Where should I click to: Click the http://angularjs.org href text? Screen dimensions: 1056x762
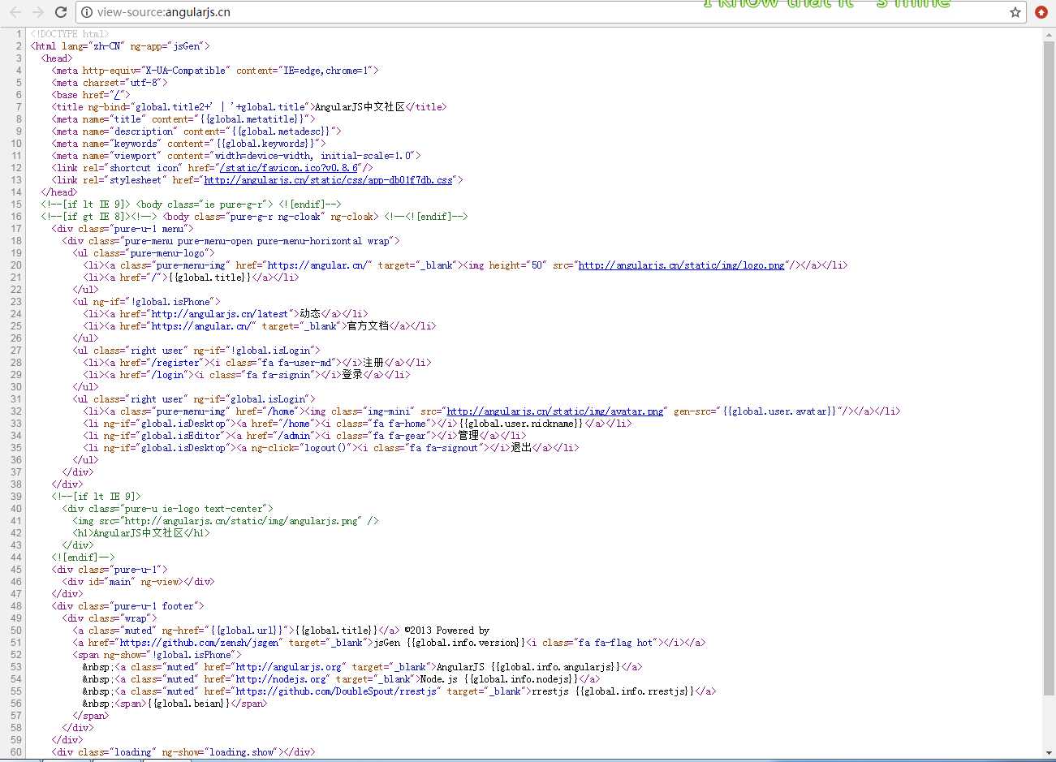(x=289, y=667)
